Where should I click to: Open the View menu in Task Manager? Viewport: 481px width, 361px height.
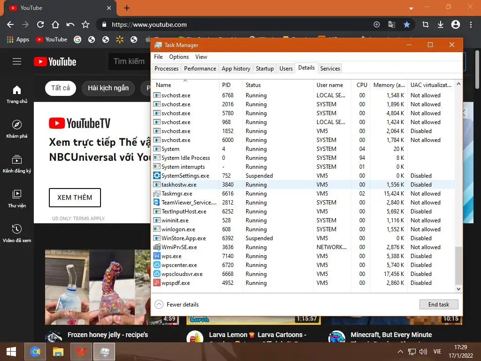(x=201, y=57)
